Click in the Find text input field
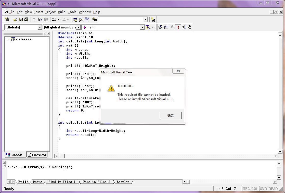The image size is (285, 193). click(x=121, y=20)
